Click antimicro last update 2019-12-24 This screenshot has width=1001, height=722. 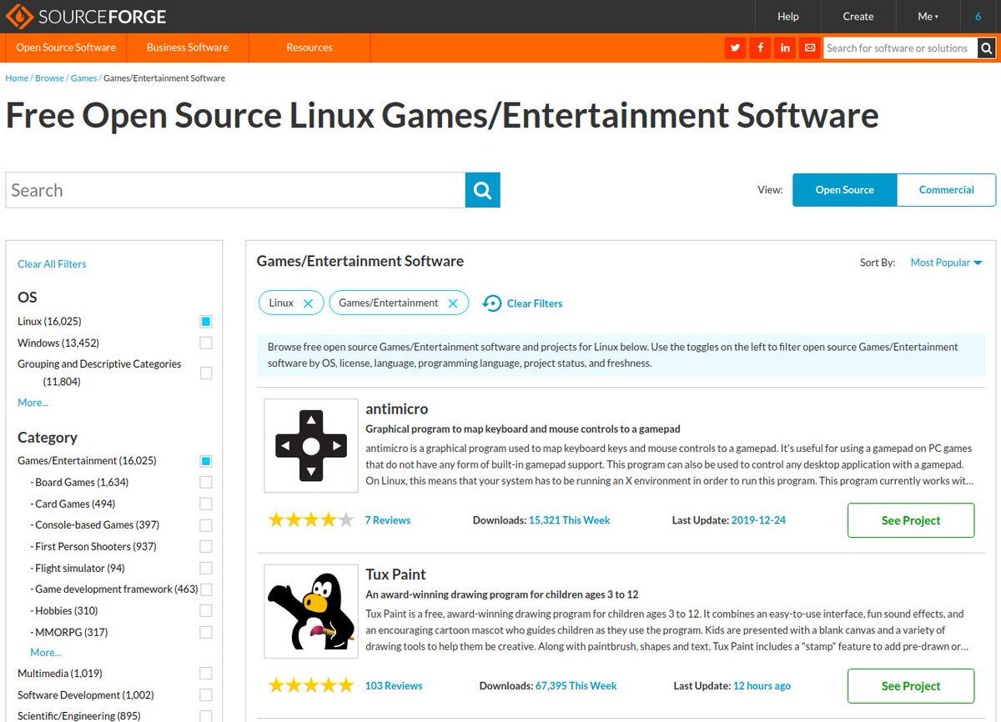coord(758,520)
